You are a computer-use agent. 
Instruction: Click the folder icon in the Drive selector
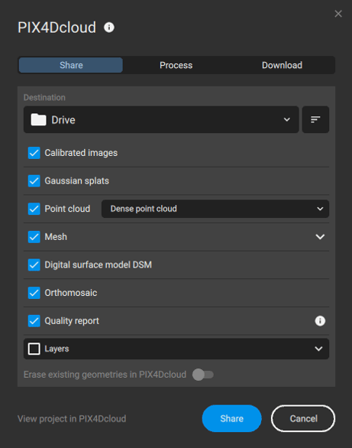38,120
